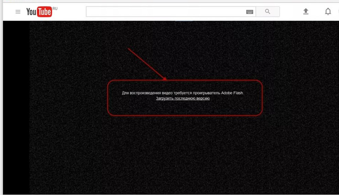Open the hamburger guide menu
The image size is (339, 195).
18,12
